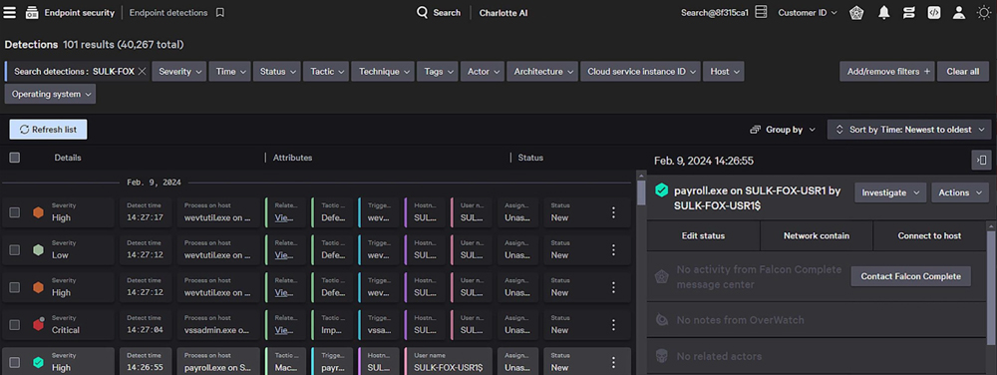Open row menu for vssadmin.exe detection
Image resolution: width=997 pixels, height=375 pixels.
(x=613, y=325)
